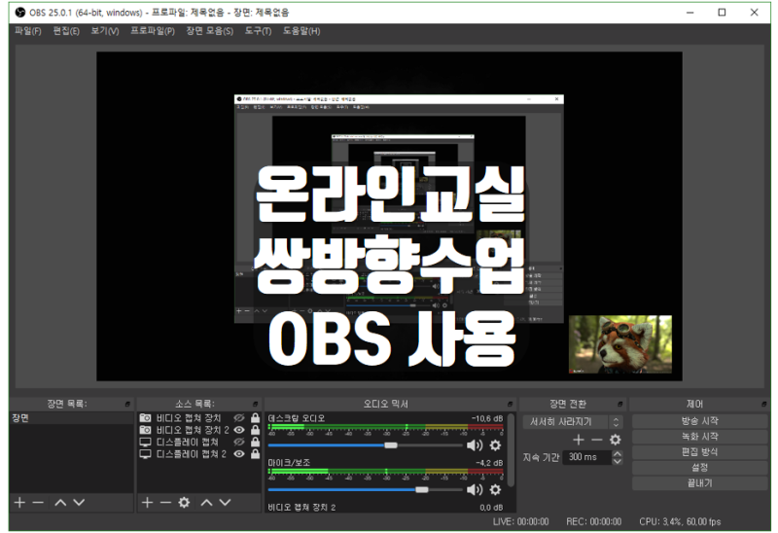Mute 마이크/보조 speaker icon
Viewport: 778px width, 533px height.
tap(475, 490)
